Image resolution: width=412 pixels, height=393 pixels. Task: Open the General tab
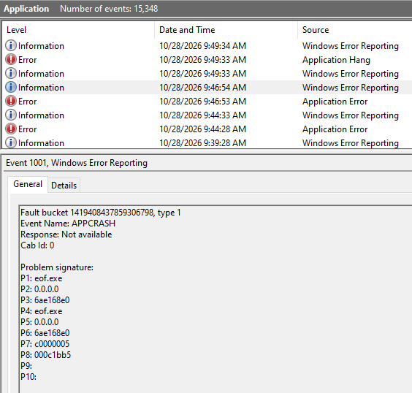coord(28,184)
